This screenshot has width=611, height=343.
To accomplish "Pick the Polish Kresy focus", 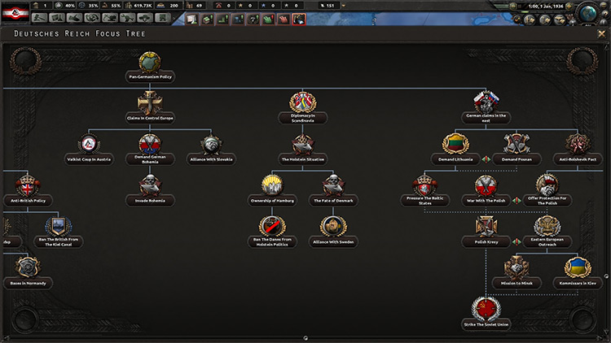I will pos(486,232).
